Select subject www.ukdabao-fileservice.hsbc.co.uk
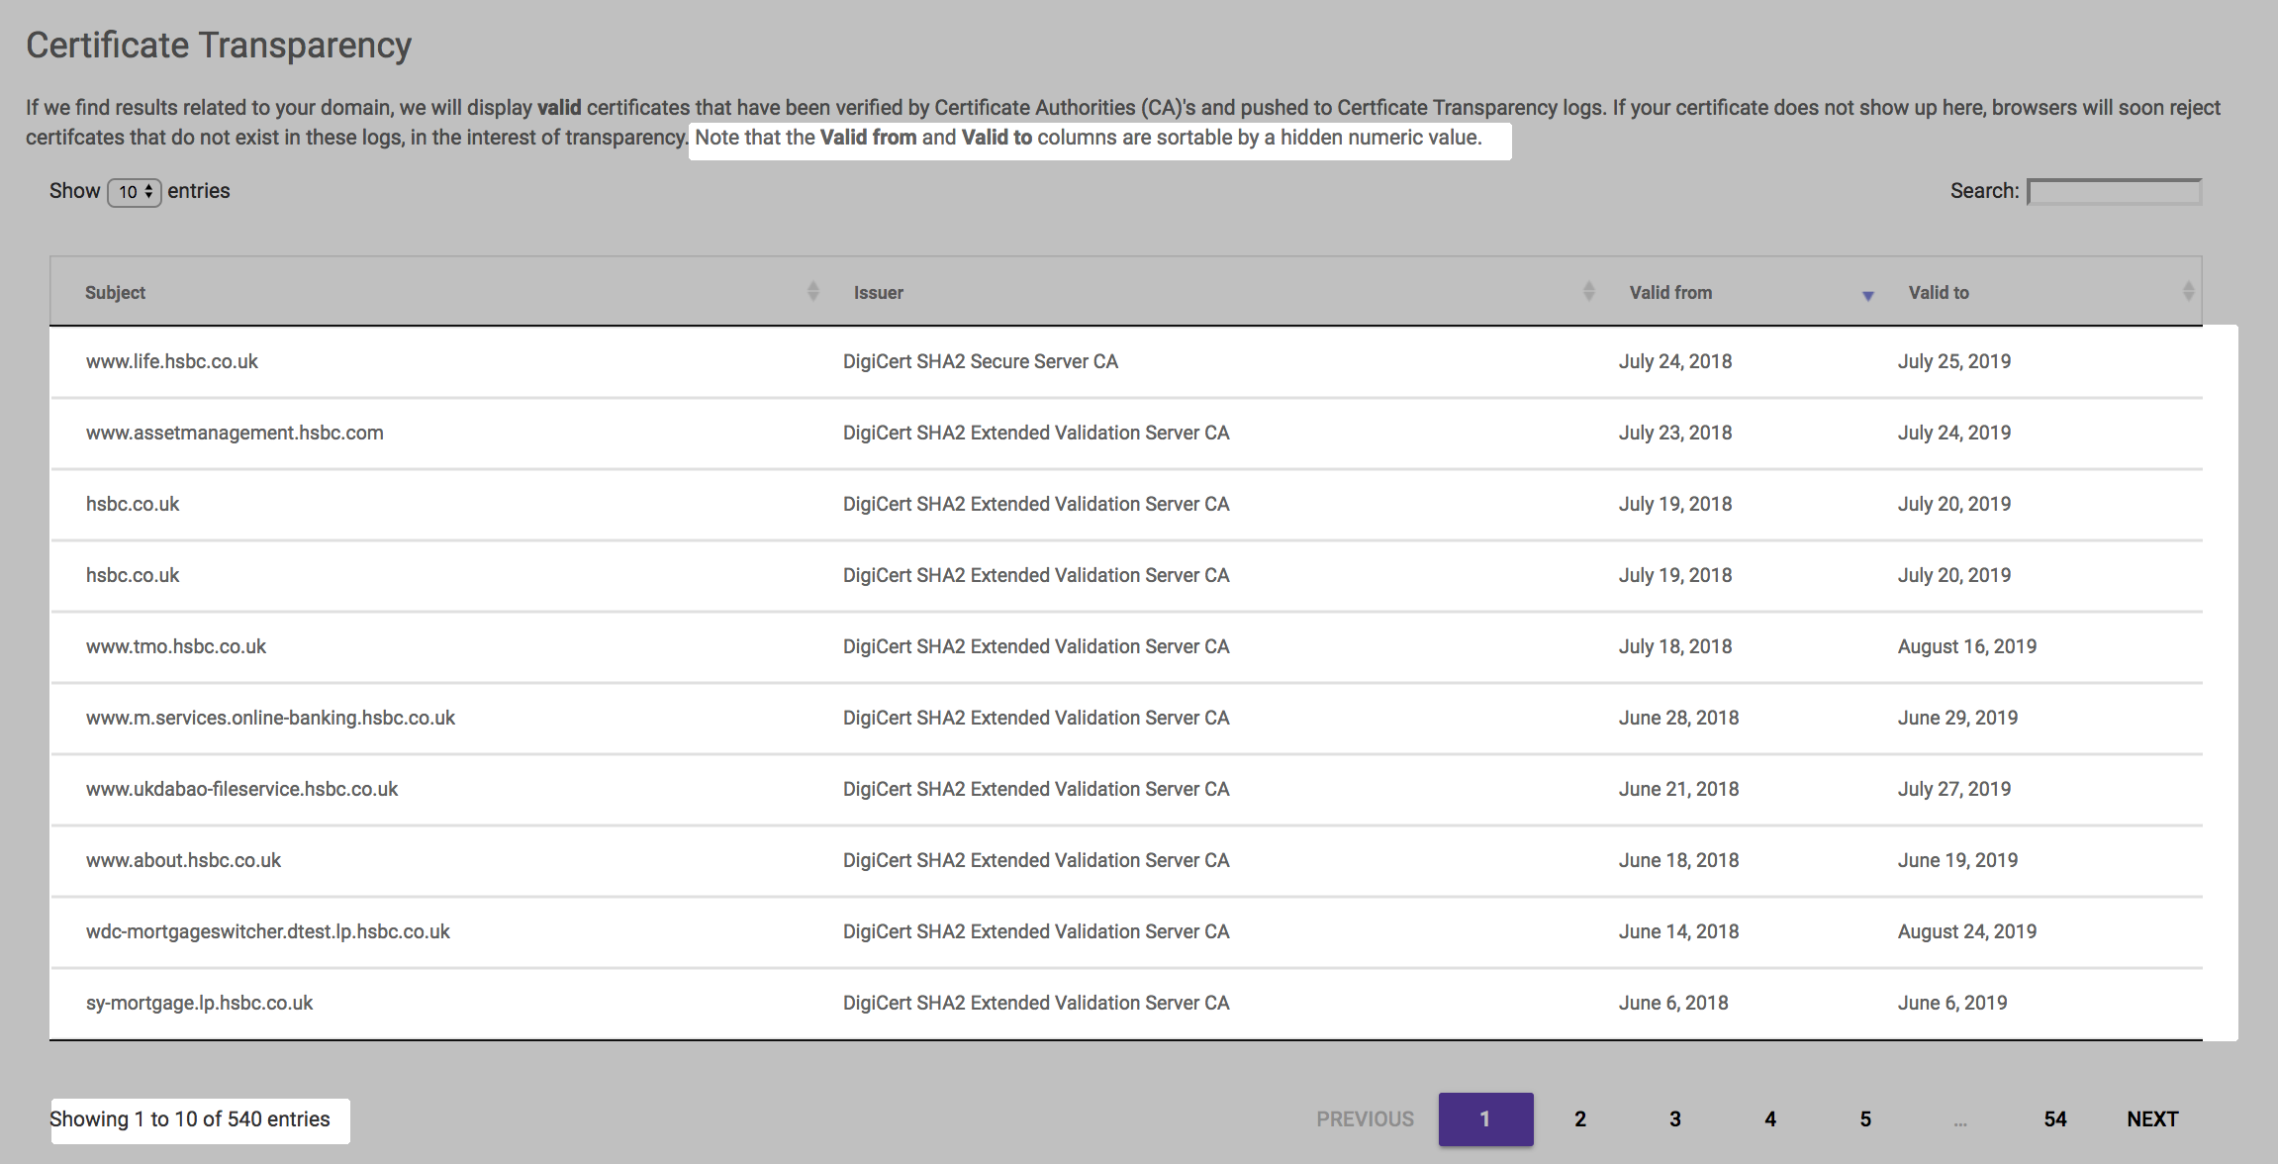 (241, 790)
